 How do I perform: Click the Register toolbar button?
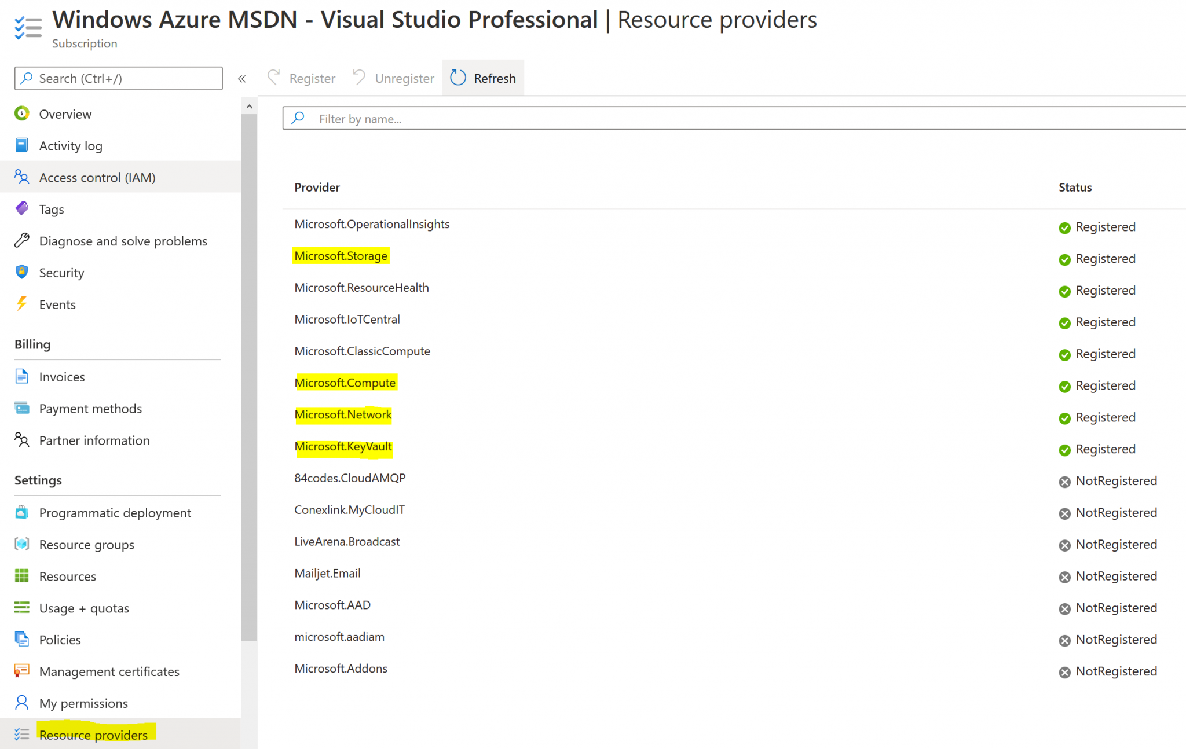301,78
